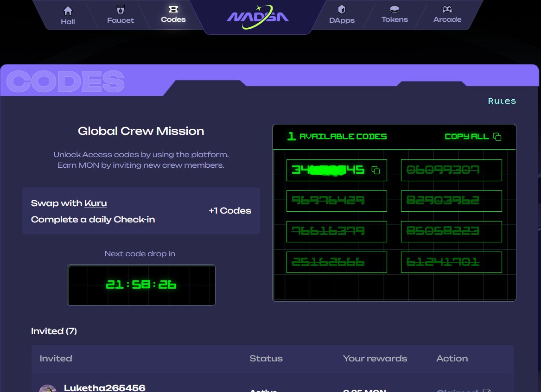Image resolution: width=541 pixels, height=392 pixels.
Task: Select the used code 06099307
Action: [x=451, y=170]
